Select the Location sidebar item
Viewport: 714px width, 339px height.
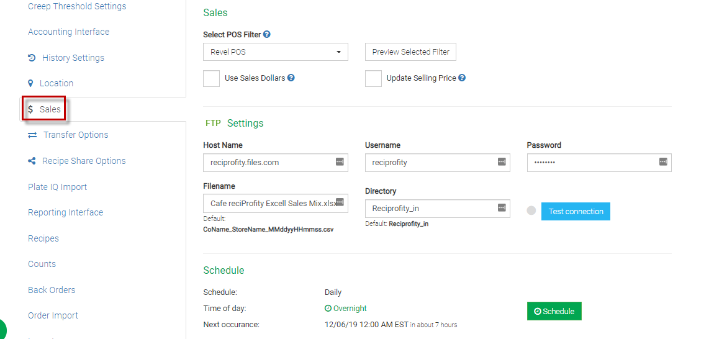pos(56,83)
